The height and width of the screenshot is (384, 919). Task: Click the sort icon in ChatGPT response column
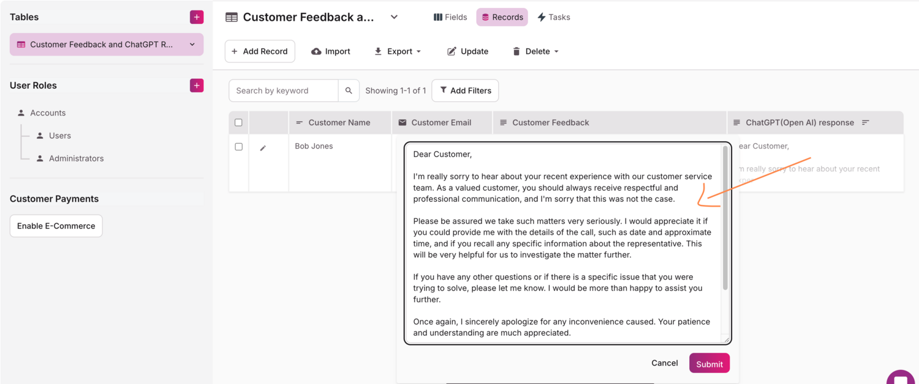pyautogui.click(x=866, y=122)
